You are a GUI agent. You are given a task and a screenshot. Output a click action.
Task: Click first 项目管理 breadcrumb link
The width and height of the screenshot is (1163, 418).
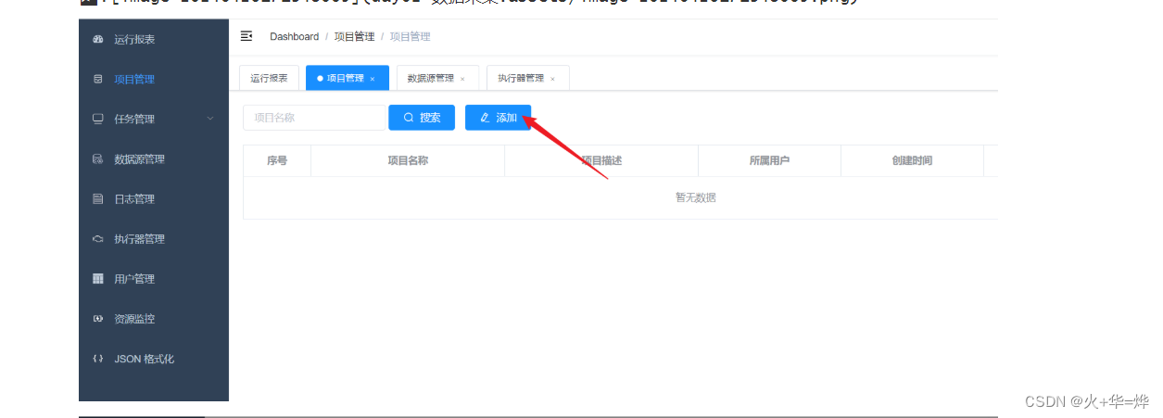pos(355,36)
